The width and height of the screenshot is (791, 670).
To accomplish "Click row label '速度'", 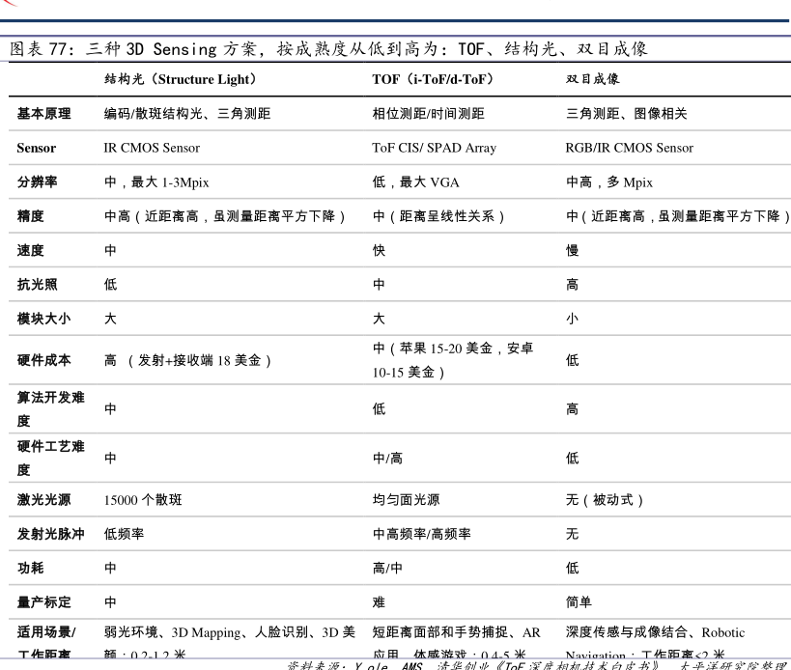I will tap(30, 250).
